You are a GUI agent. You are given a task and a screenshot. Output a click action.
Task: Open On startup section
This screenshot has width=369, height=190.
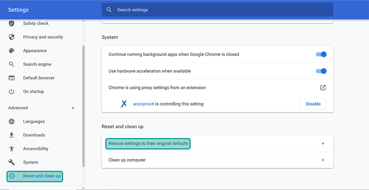point(33,92)
